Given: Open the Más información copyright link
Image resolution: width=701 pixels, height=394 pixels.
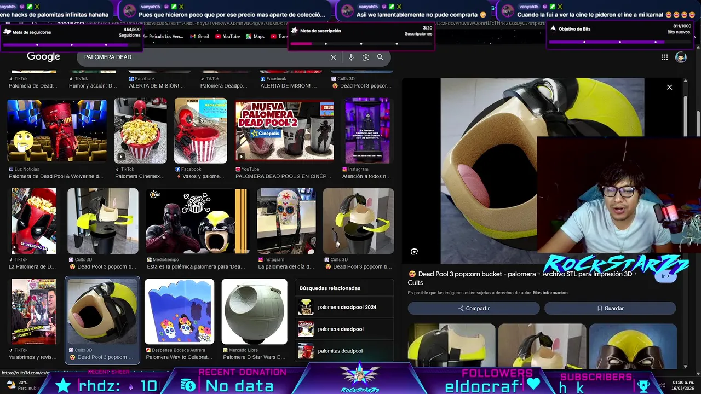Looking at the screenshot, I should 550,293.
